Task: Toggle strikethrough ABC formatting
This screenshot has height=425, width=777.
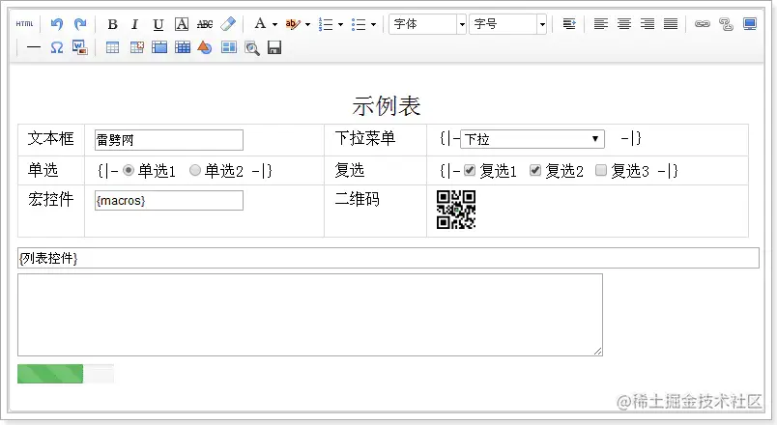Action: click(x=205, y=24)
